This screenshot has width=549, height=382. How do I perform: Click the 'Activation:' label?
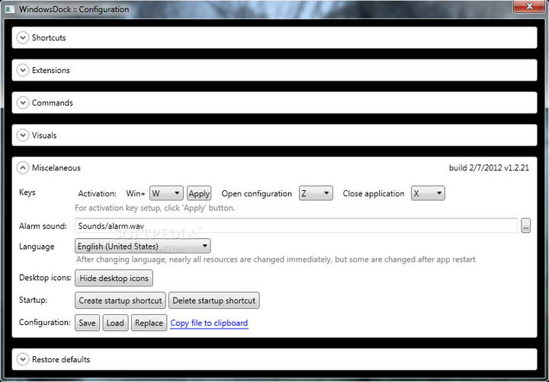[x=97, y=193]
